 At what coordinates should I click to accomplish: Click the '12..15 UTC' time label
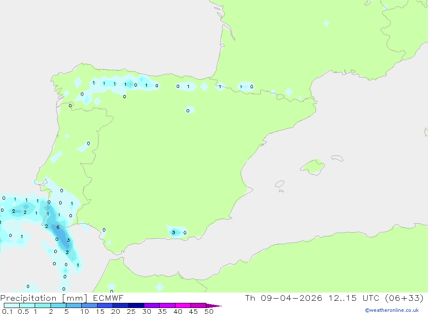tap(354, 298)
